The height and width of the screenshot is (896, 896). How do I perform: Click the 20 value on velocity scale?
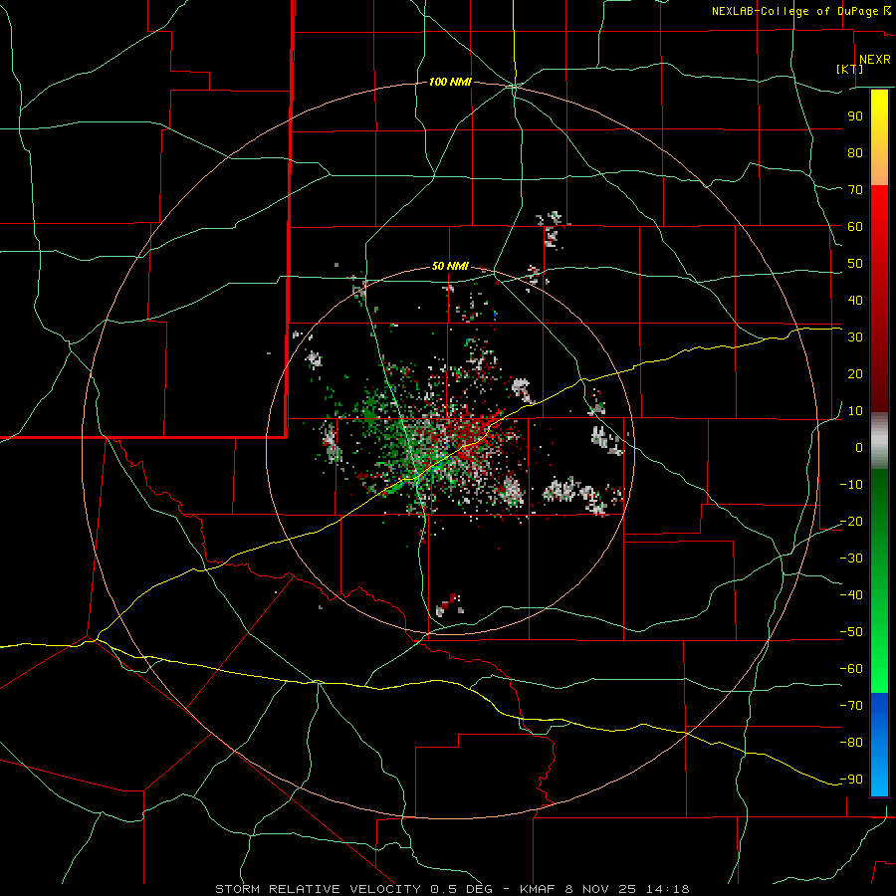coord(855,373)
